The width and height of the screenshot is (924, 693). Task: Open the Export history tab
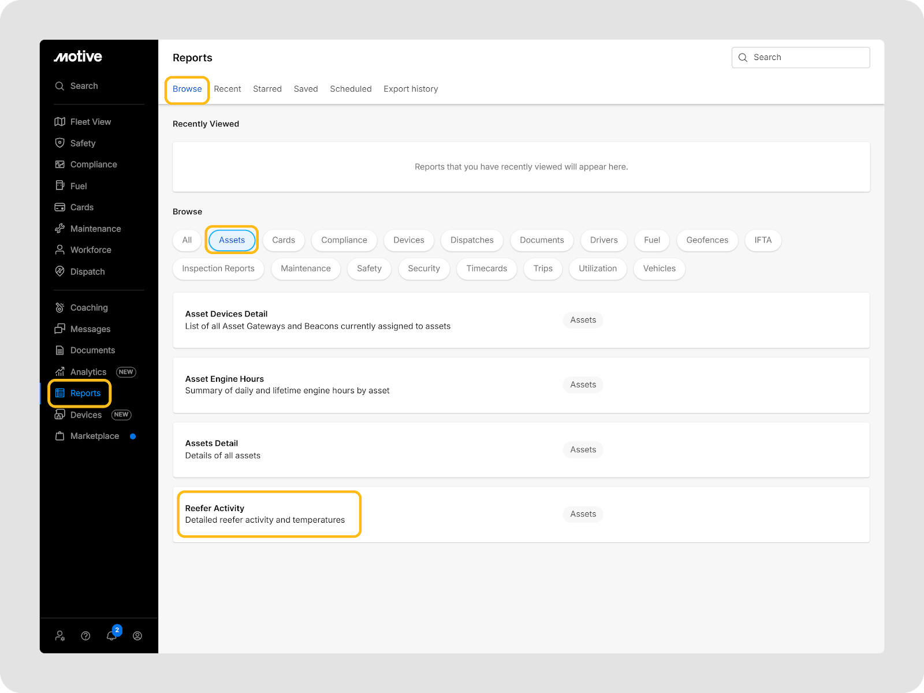(x=411, y=89)
